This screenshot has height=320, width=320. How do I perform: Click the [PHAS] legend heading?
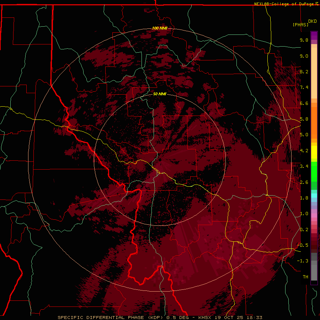click(300, 25)
